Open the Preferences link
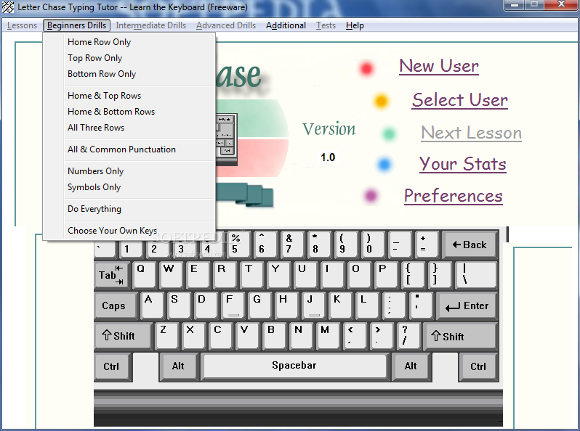 click(453, 196)
